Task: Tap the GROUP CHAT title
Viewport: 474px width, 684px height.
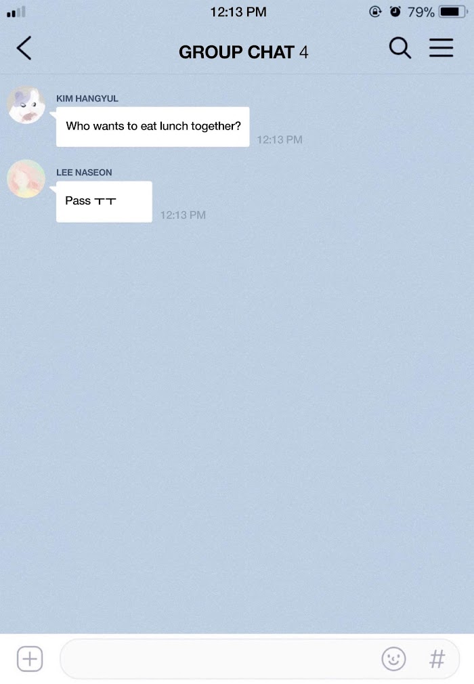Action: coord(236,52)
